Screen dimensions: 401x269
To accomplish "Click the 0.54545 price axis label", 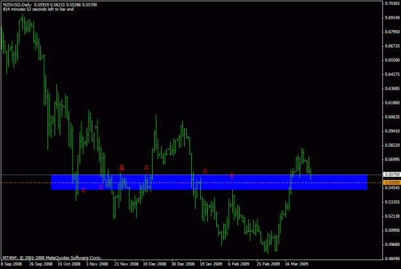I will (392, 188).
